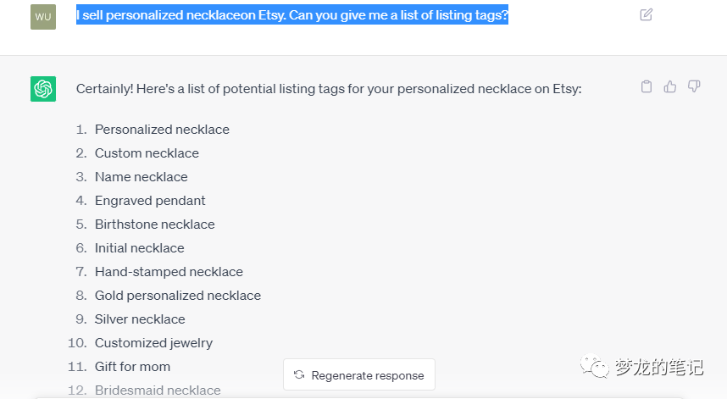Screen dimensions: 727x399
Task: Click the thumbs down icon
Action: (694, 86)
